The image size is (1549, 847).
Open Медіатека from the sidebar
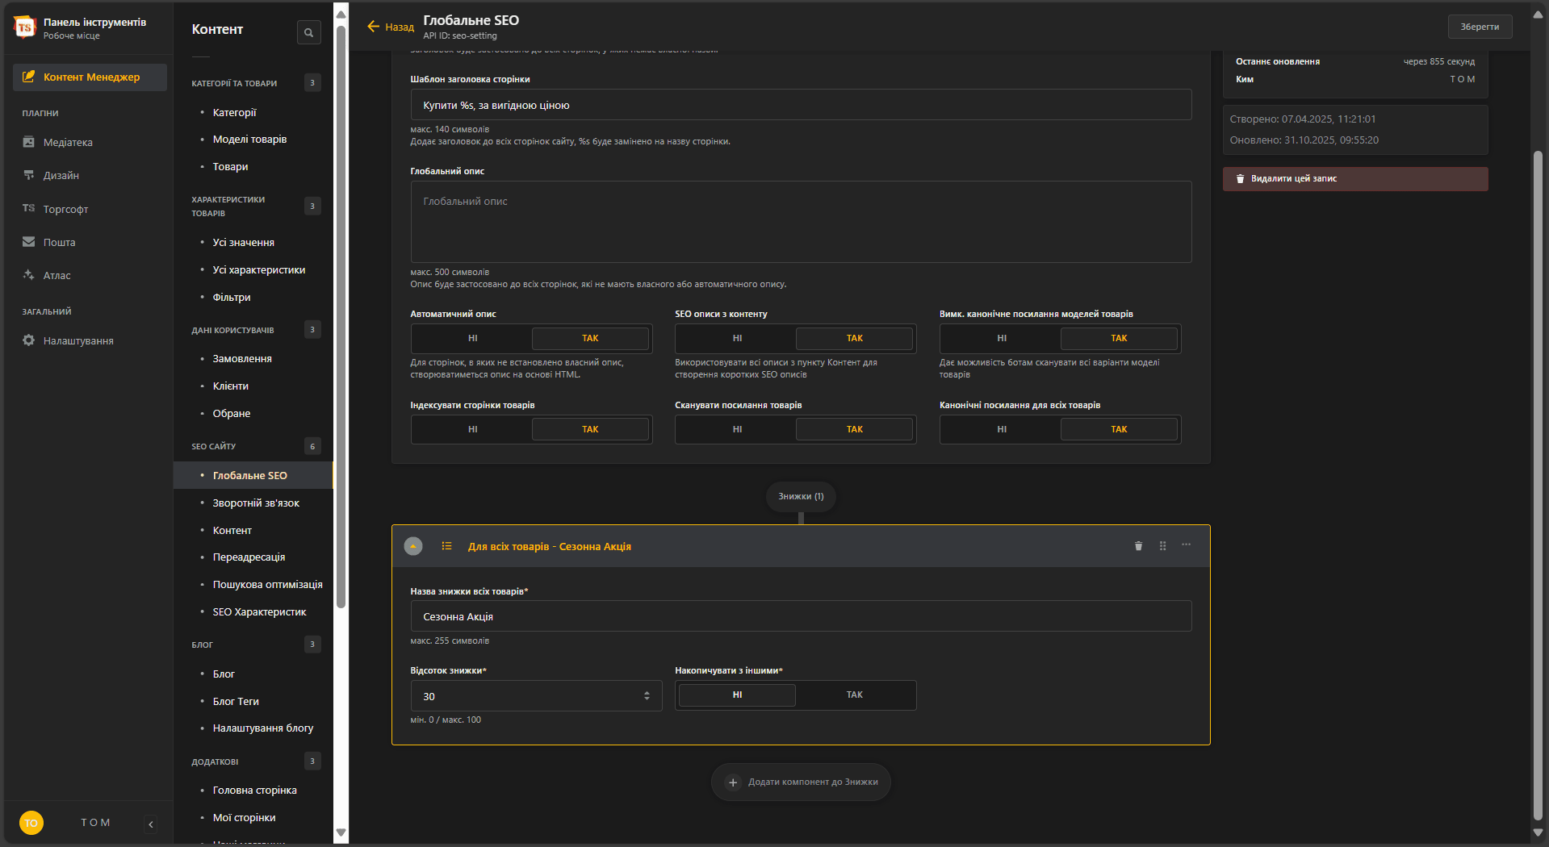[x=68, y=143]
